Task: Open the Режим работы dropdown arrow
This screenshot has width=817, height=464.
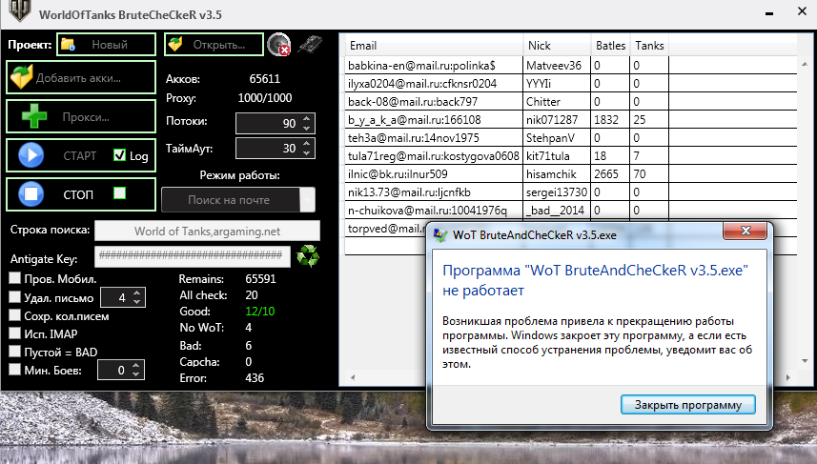Action: coord(307,200)
